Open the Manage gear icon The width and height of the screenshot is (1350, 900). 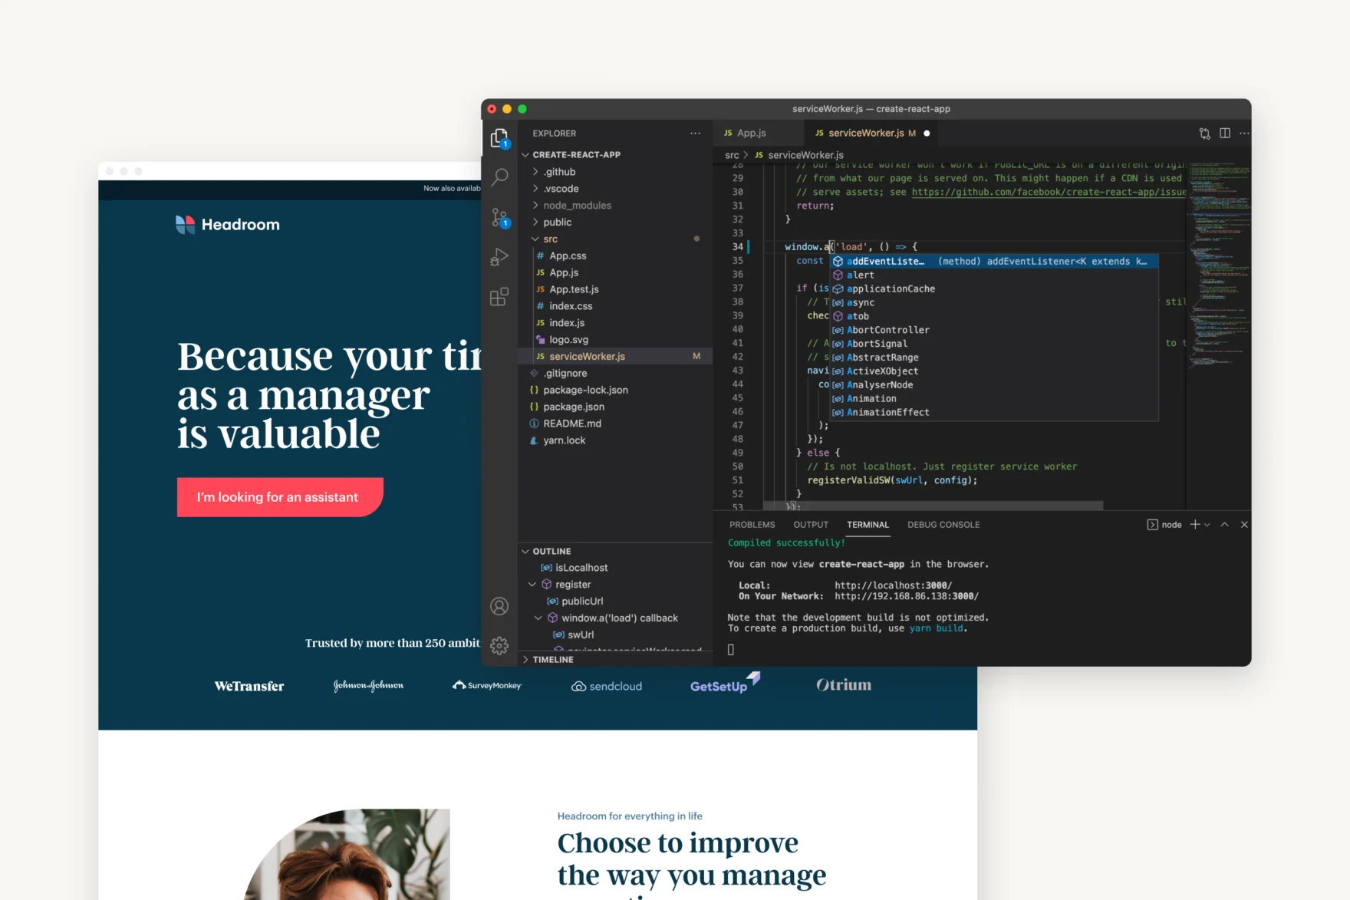coord(499,646)
